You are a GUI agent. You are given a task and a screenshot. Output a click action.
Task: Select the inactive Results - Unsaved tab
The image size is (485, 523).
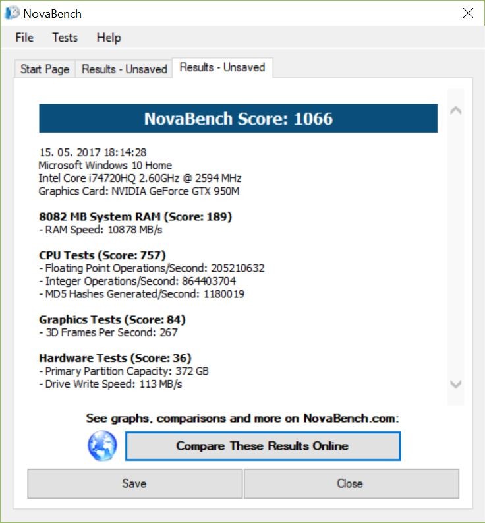coord(124,69)
